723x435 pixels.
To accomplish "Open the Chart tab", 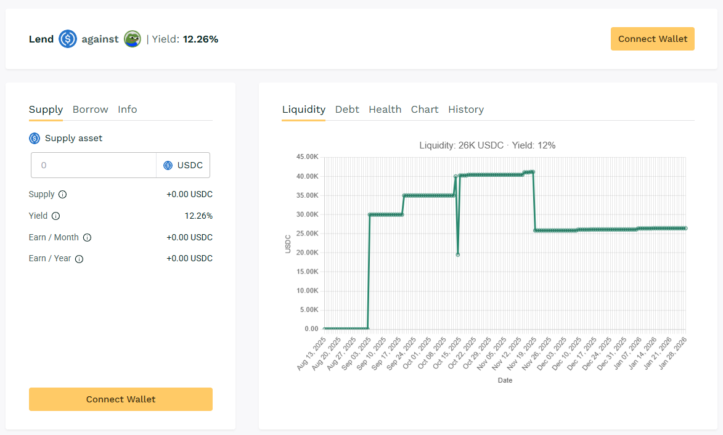I will (x=425, y=110).
